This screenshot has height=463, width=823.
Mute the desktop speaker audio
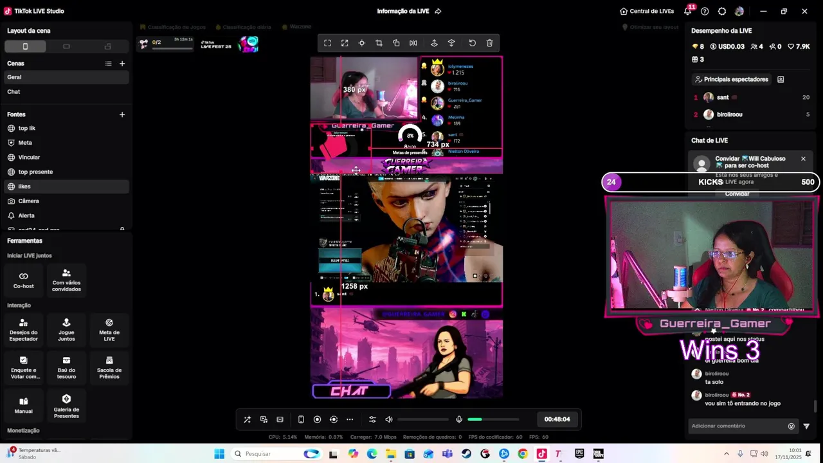tap(389, 419)
